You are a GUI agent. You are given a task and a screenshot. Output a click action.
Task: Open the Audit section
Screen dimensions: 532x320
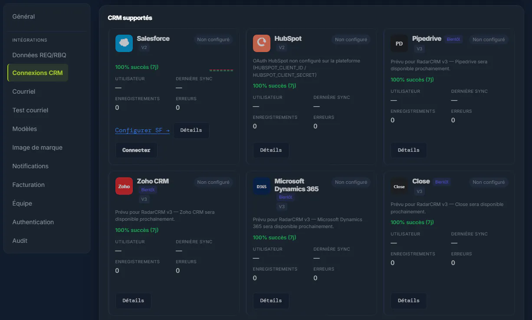[x=20, y=241]
